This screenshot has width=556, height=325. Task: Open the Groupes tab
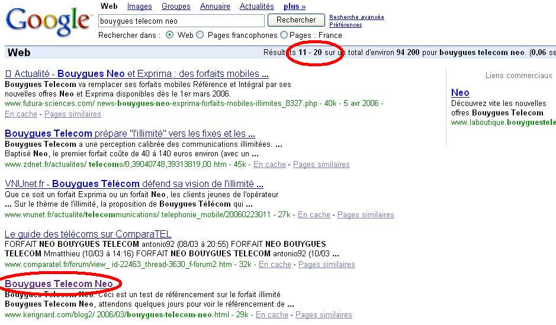pos(176,7)
